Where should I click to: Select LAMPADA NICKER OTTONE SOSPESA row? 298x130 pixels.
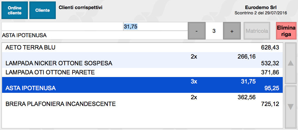(x=142, y=60)
